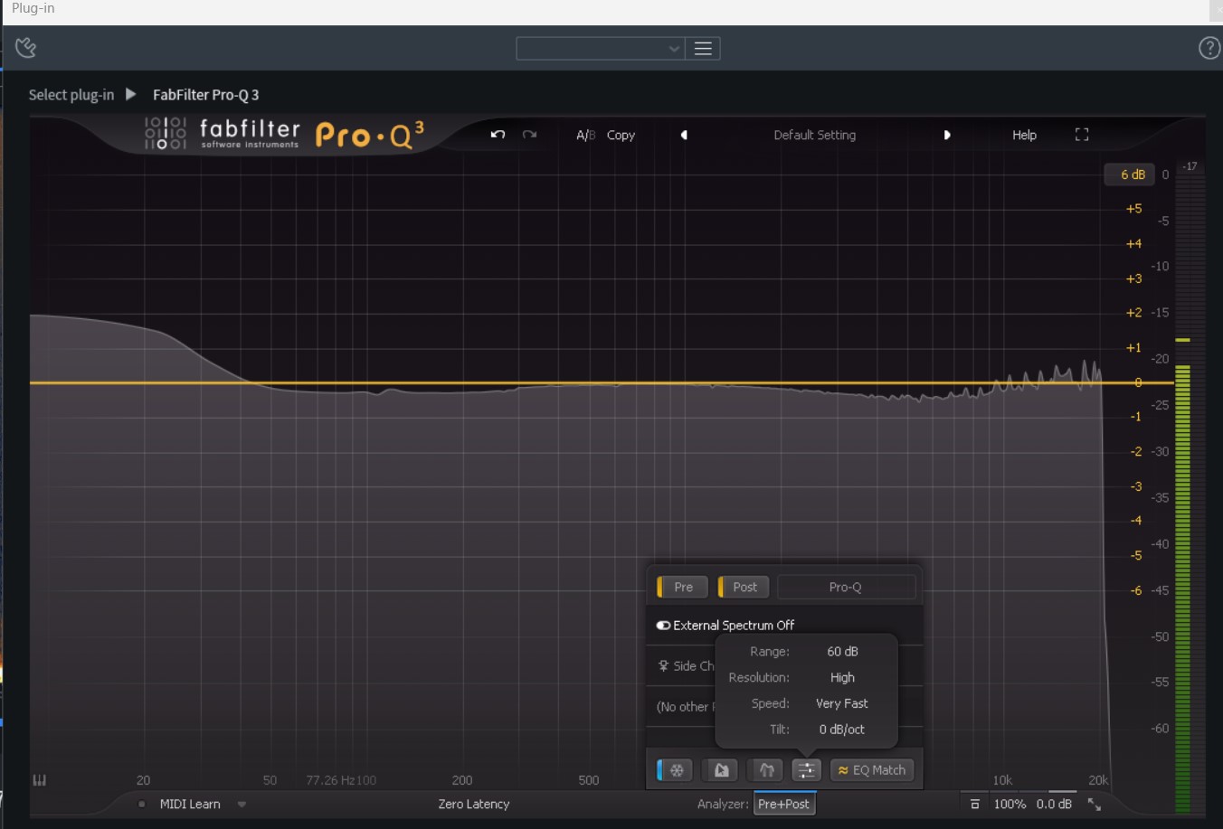Click the Side Chain spectrum entry
This screenshot has width=1223, height=829.
pyautogui.click(x=686, y=666)
